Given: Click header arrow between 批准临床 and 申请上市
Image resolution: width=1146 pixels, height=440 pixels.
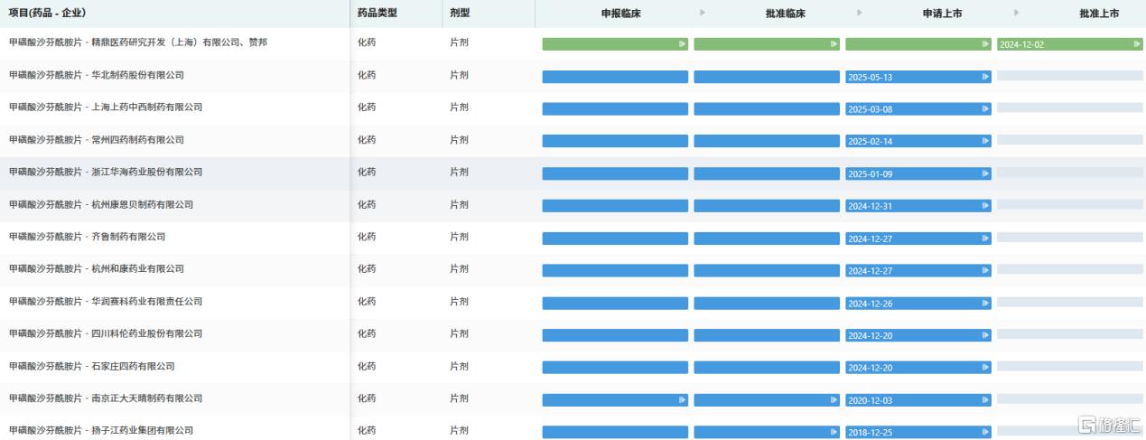Looking at the screenshot, I should pos(859,13).
